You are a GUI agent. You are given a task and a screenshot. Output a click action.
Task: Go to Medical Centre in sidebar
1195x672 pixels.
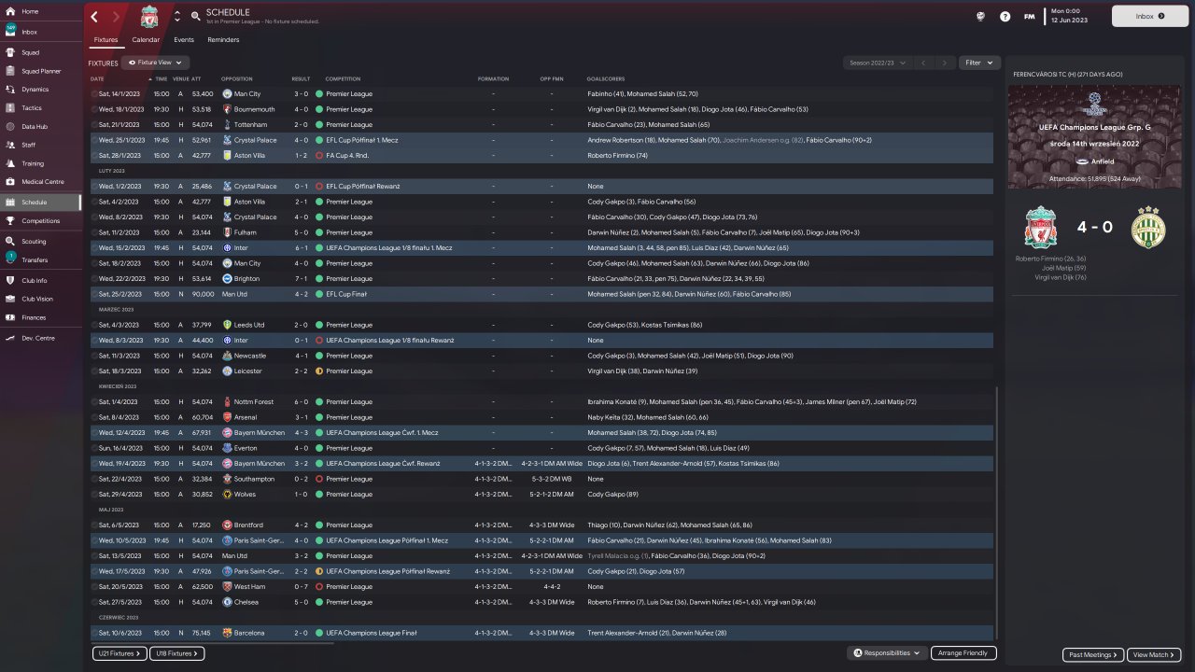click(x=42, y=181)
